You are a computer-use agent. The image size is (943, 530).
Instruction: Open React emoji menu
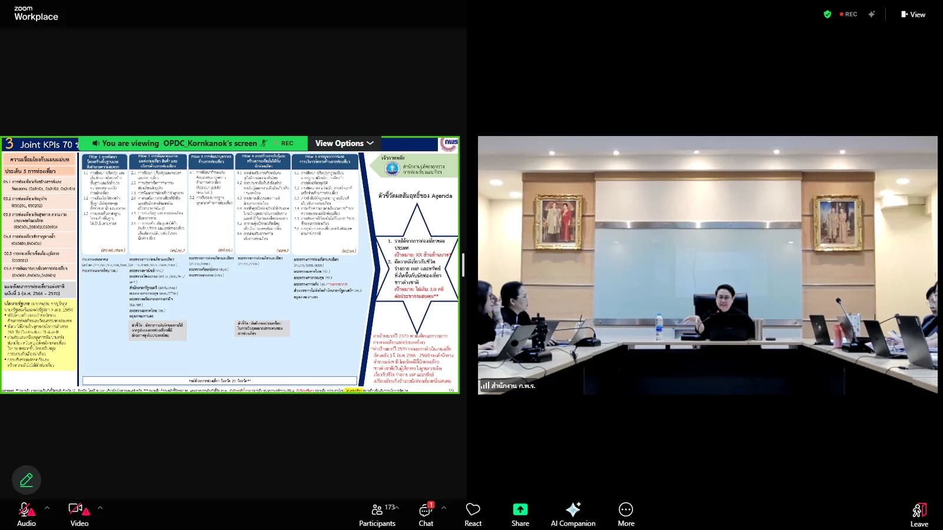pyautogui.click(x=473, y=514)
